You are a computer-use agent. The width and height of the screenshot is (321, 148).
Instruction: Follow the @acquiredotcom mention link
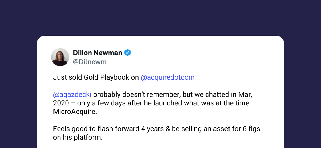pos(168,78)
